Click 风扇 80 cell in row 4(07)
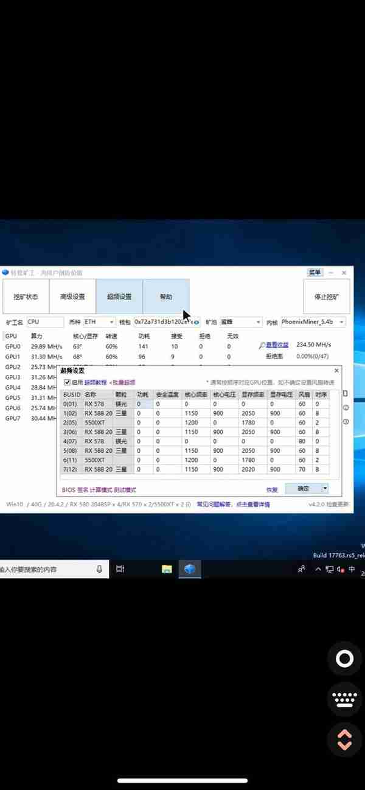 [x=305, y=441]
